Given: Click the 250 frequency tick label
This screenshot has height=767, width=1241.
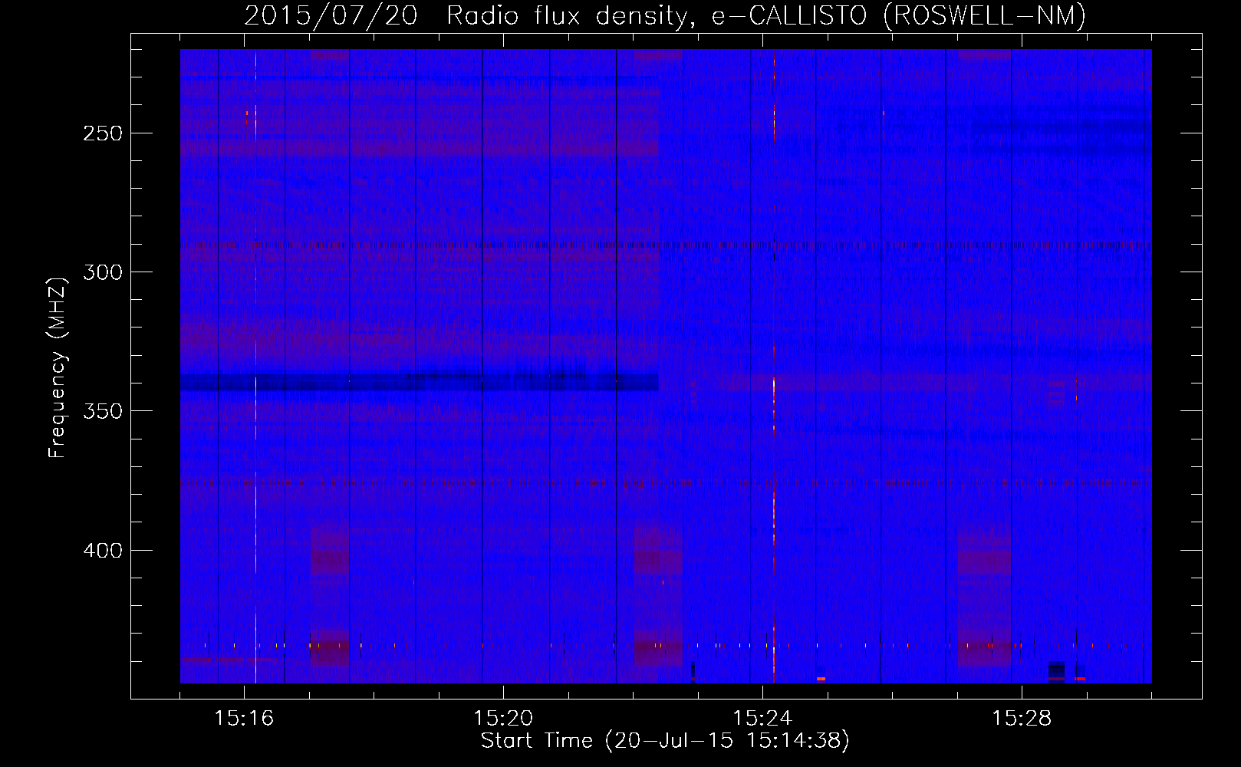Looking at the screenshot, I should (103, 133).
